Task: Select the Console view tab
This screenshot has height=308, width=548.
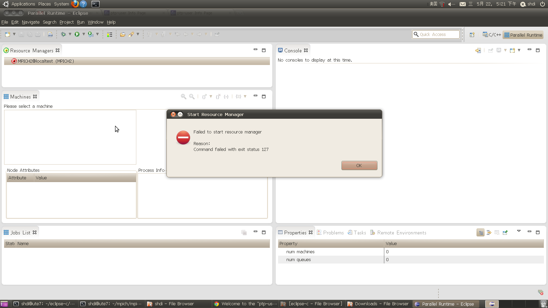Action: 293,51
